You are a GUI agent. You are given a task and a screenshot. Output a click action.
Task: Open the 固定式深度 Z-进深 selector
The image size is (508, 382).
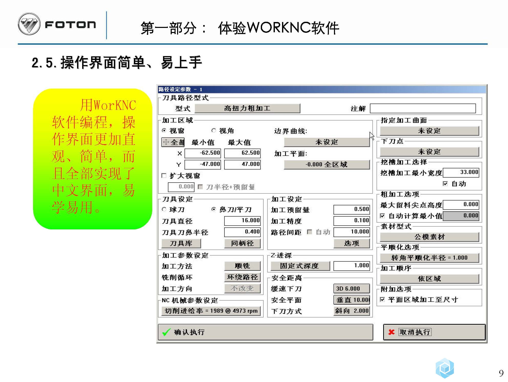click(300, 266)
